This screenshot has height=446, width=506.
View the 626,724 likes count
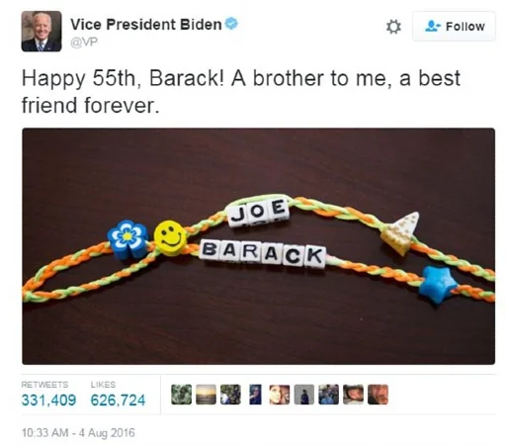tap(118, 401)
